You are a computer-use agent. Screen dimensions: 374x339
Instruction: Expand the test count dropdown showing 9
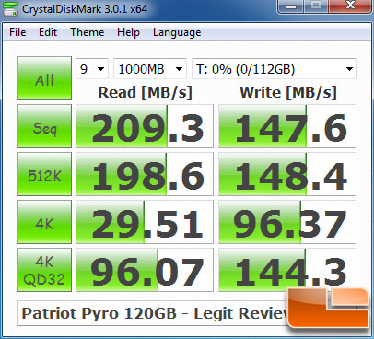(x=92, y=69)
